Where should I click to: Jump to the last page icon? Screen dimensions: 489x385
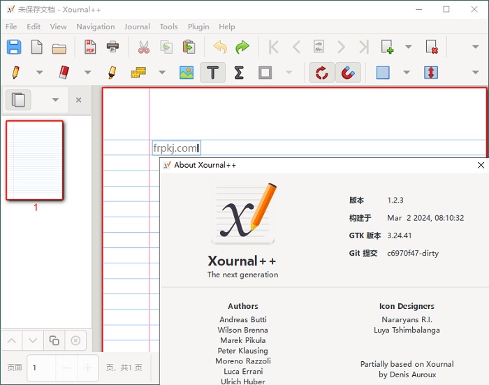(x=364, y=47)
